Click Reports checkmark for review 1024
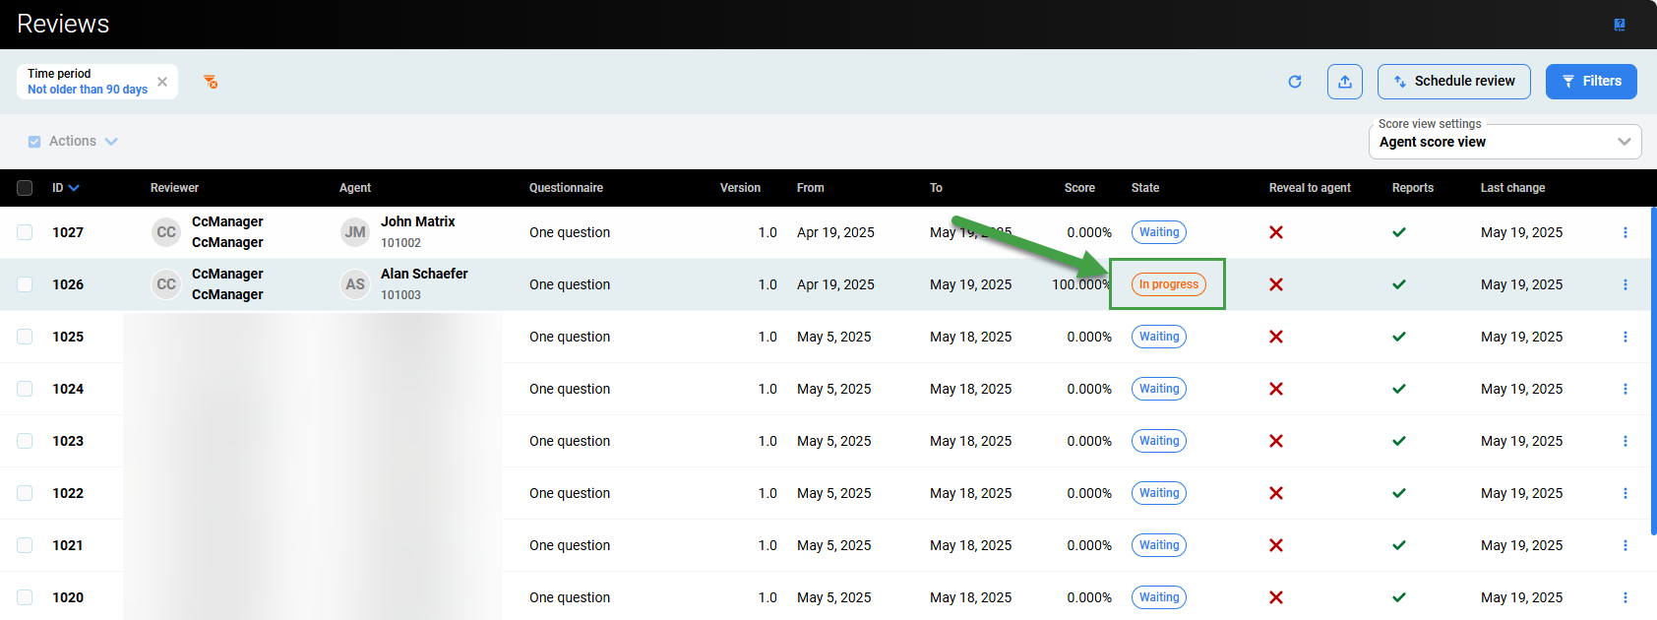 (x=1398, y=389)
